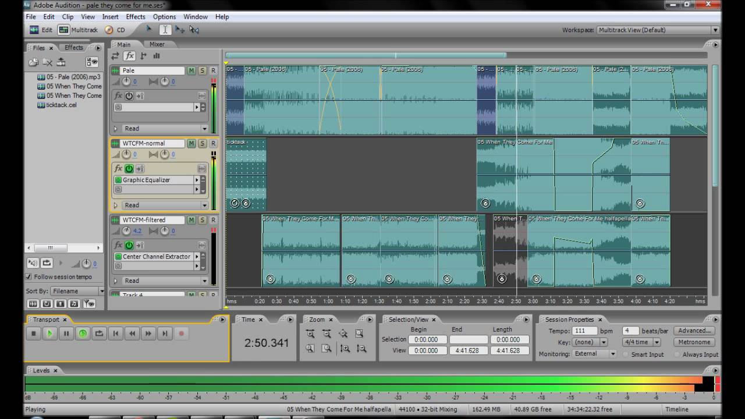Show the EQ track controls
This screenshot has height=419, width=745.
[157, 56]
